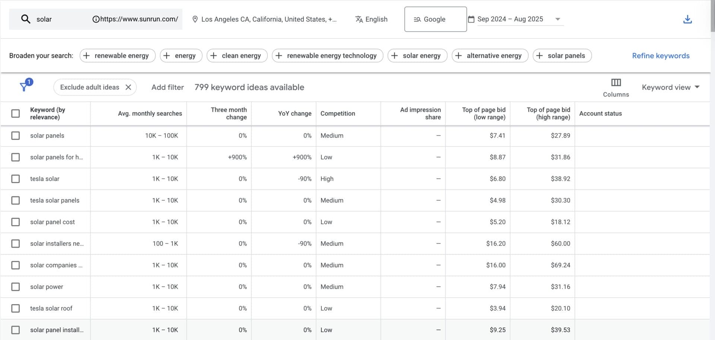Open the filters icon showing badge 1
This screenshot has height=340, width=715.
[x=24, y=87]
